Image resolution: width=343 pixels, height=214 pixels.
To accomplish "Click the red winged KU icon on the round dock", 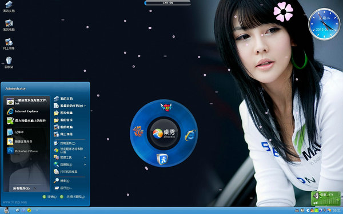I will (x=166, y=107).
